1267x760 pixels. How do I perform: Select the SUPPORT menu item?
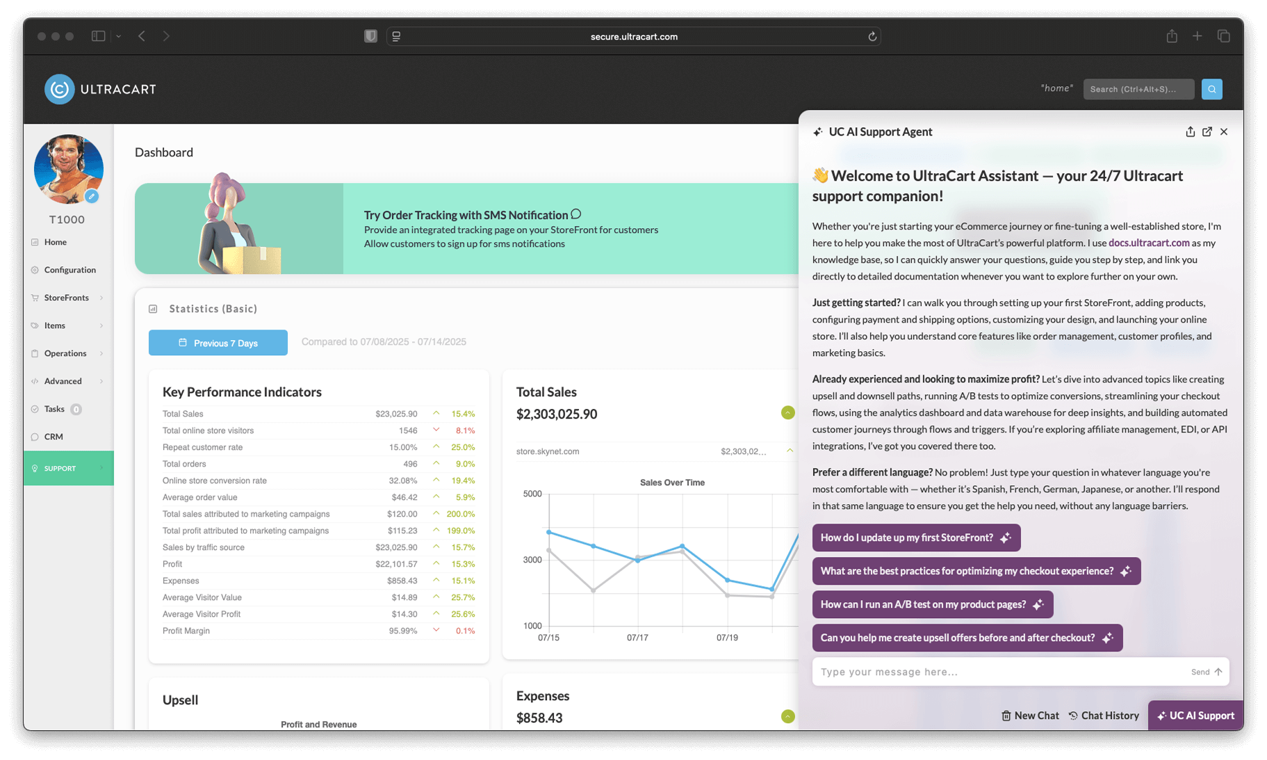[69, 469]
